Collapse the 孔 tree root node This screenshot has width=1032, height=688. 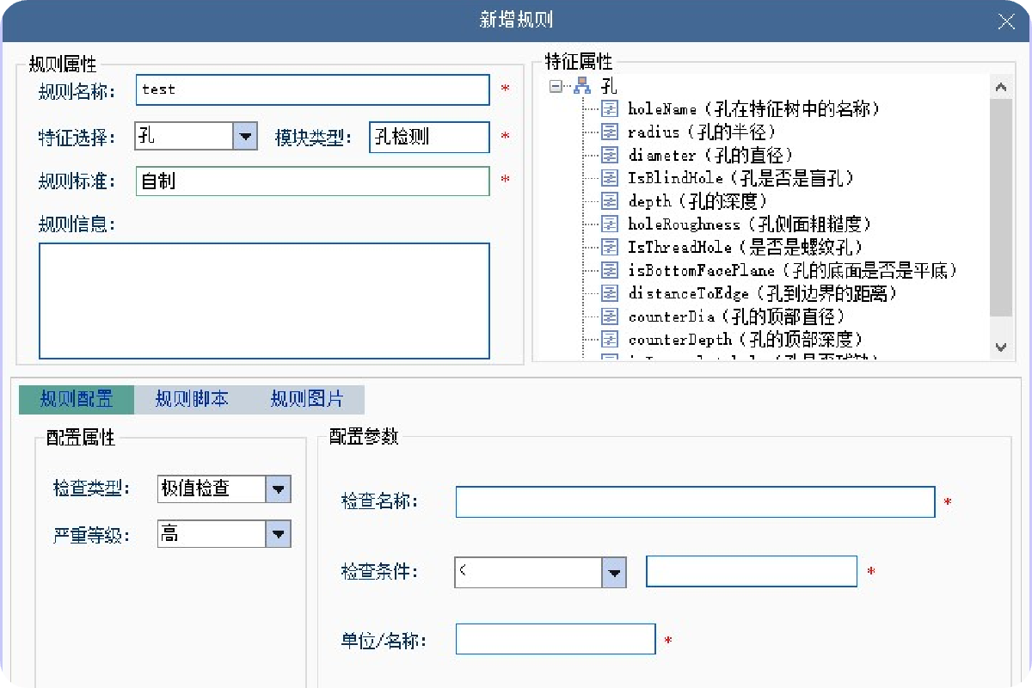pos(556,86)
